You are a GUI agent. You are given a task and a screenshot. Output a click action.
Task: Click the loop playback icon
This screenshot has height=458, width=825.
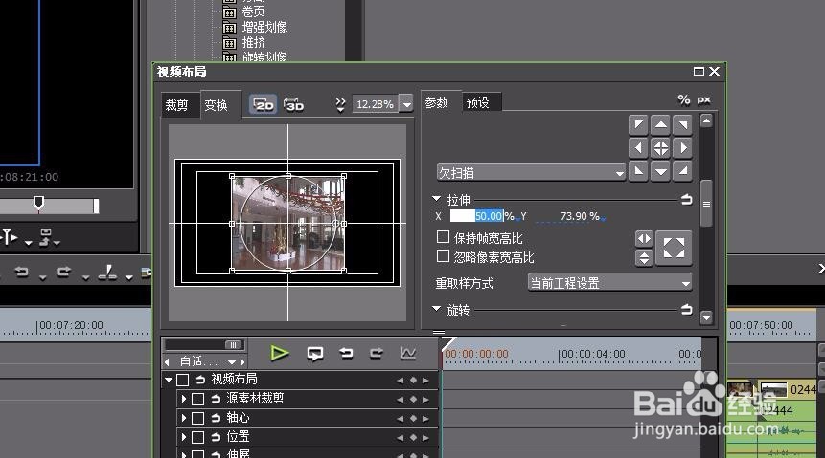click(x=314, y=354)
